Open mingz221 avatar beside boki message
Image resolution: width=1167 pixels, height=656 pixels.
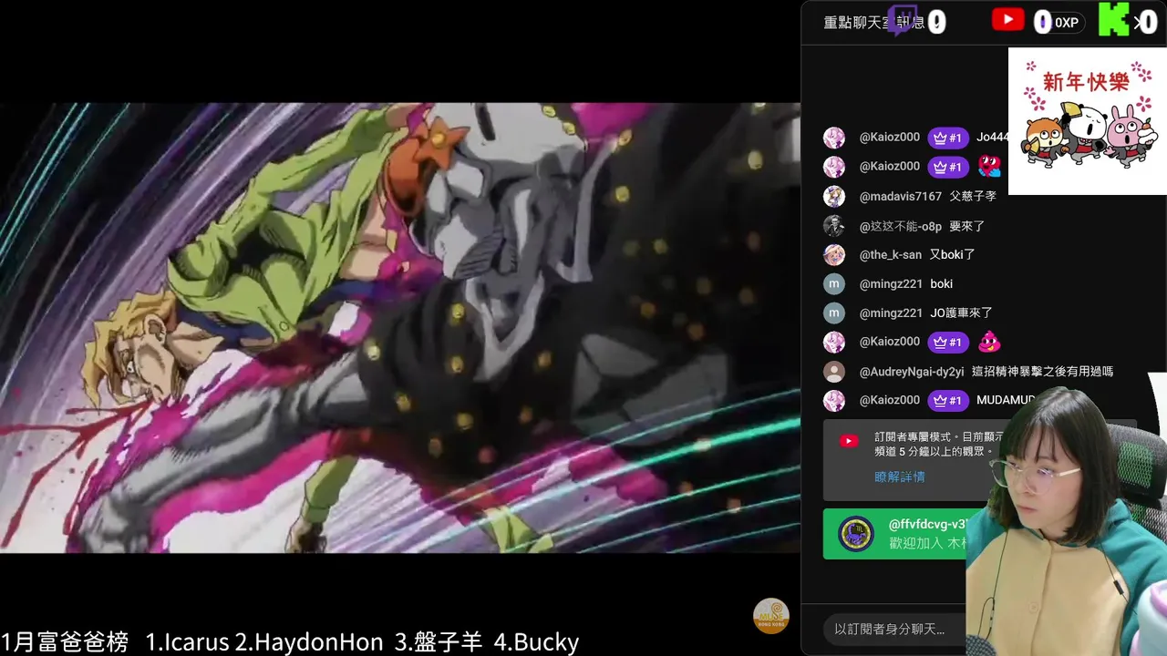tap(834, 284)
